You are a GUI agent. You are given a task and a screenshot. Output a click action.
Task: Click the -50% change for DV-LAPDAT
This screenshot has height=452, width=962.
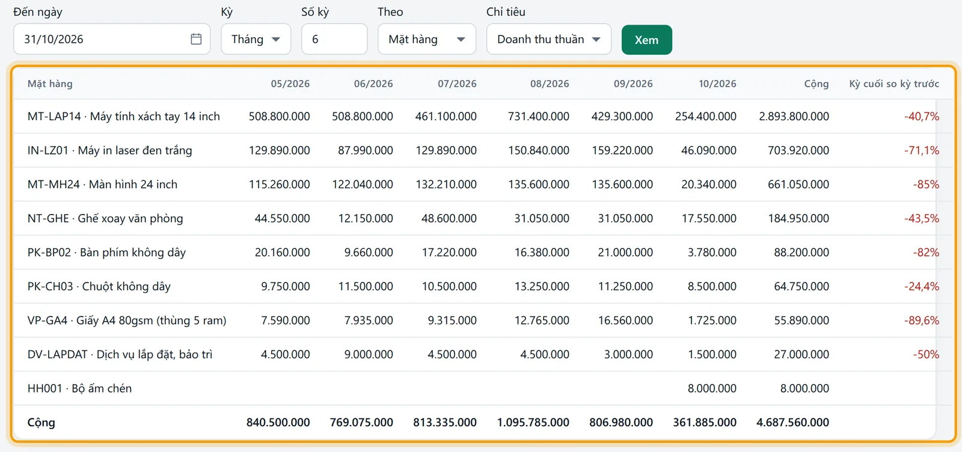coord(926,354)
